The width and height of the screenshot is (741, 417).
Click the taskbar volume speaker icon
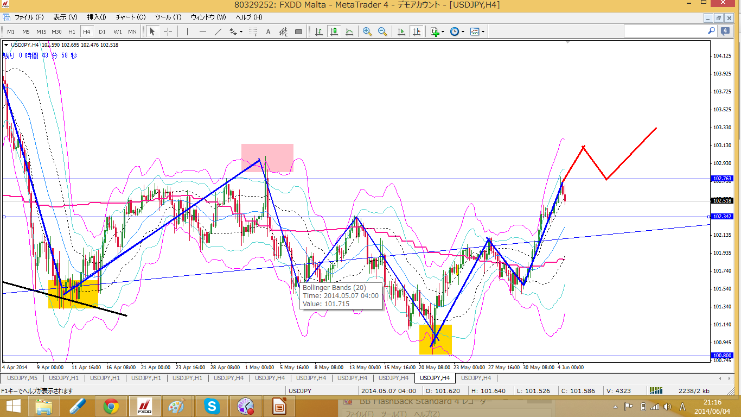point(668,407)
